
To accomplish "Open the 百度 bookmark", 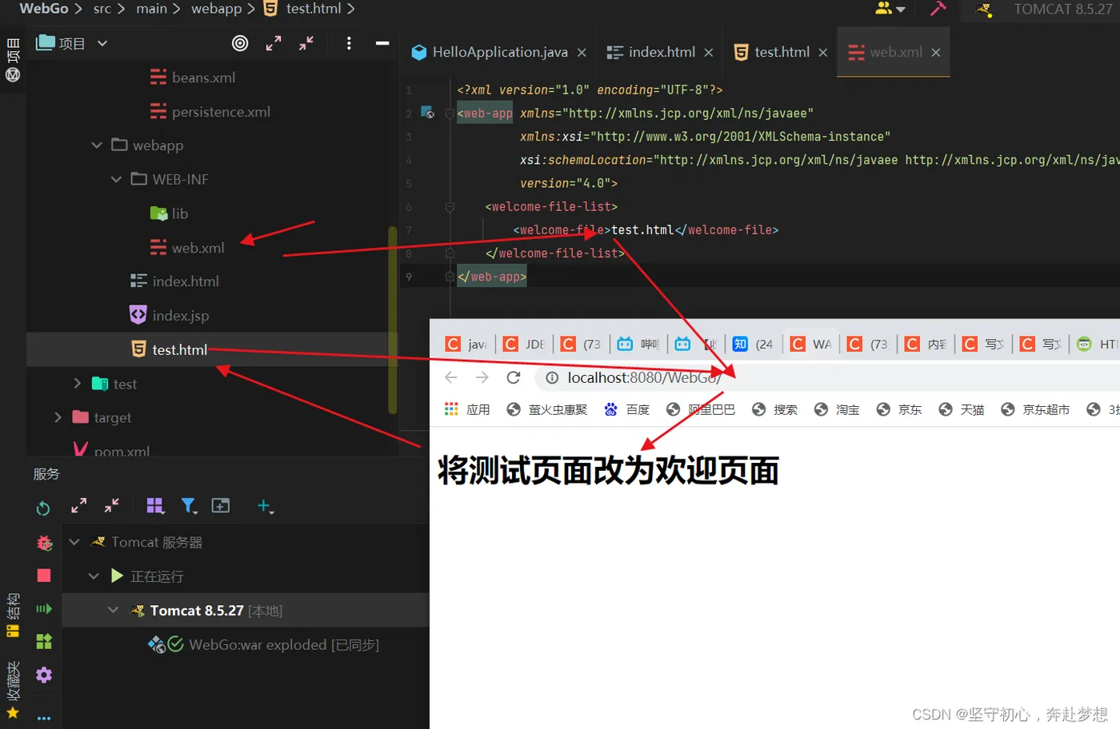I will 626,409.
